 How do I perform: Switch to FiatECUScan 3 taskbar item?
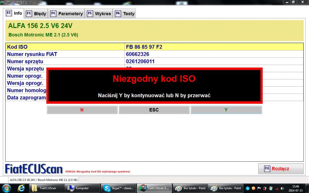coord(154,188)
